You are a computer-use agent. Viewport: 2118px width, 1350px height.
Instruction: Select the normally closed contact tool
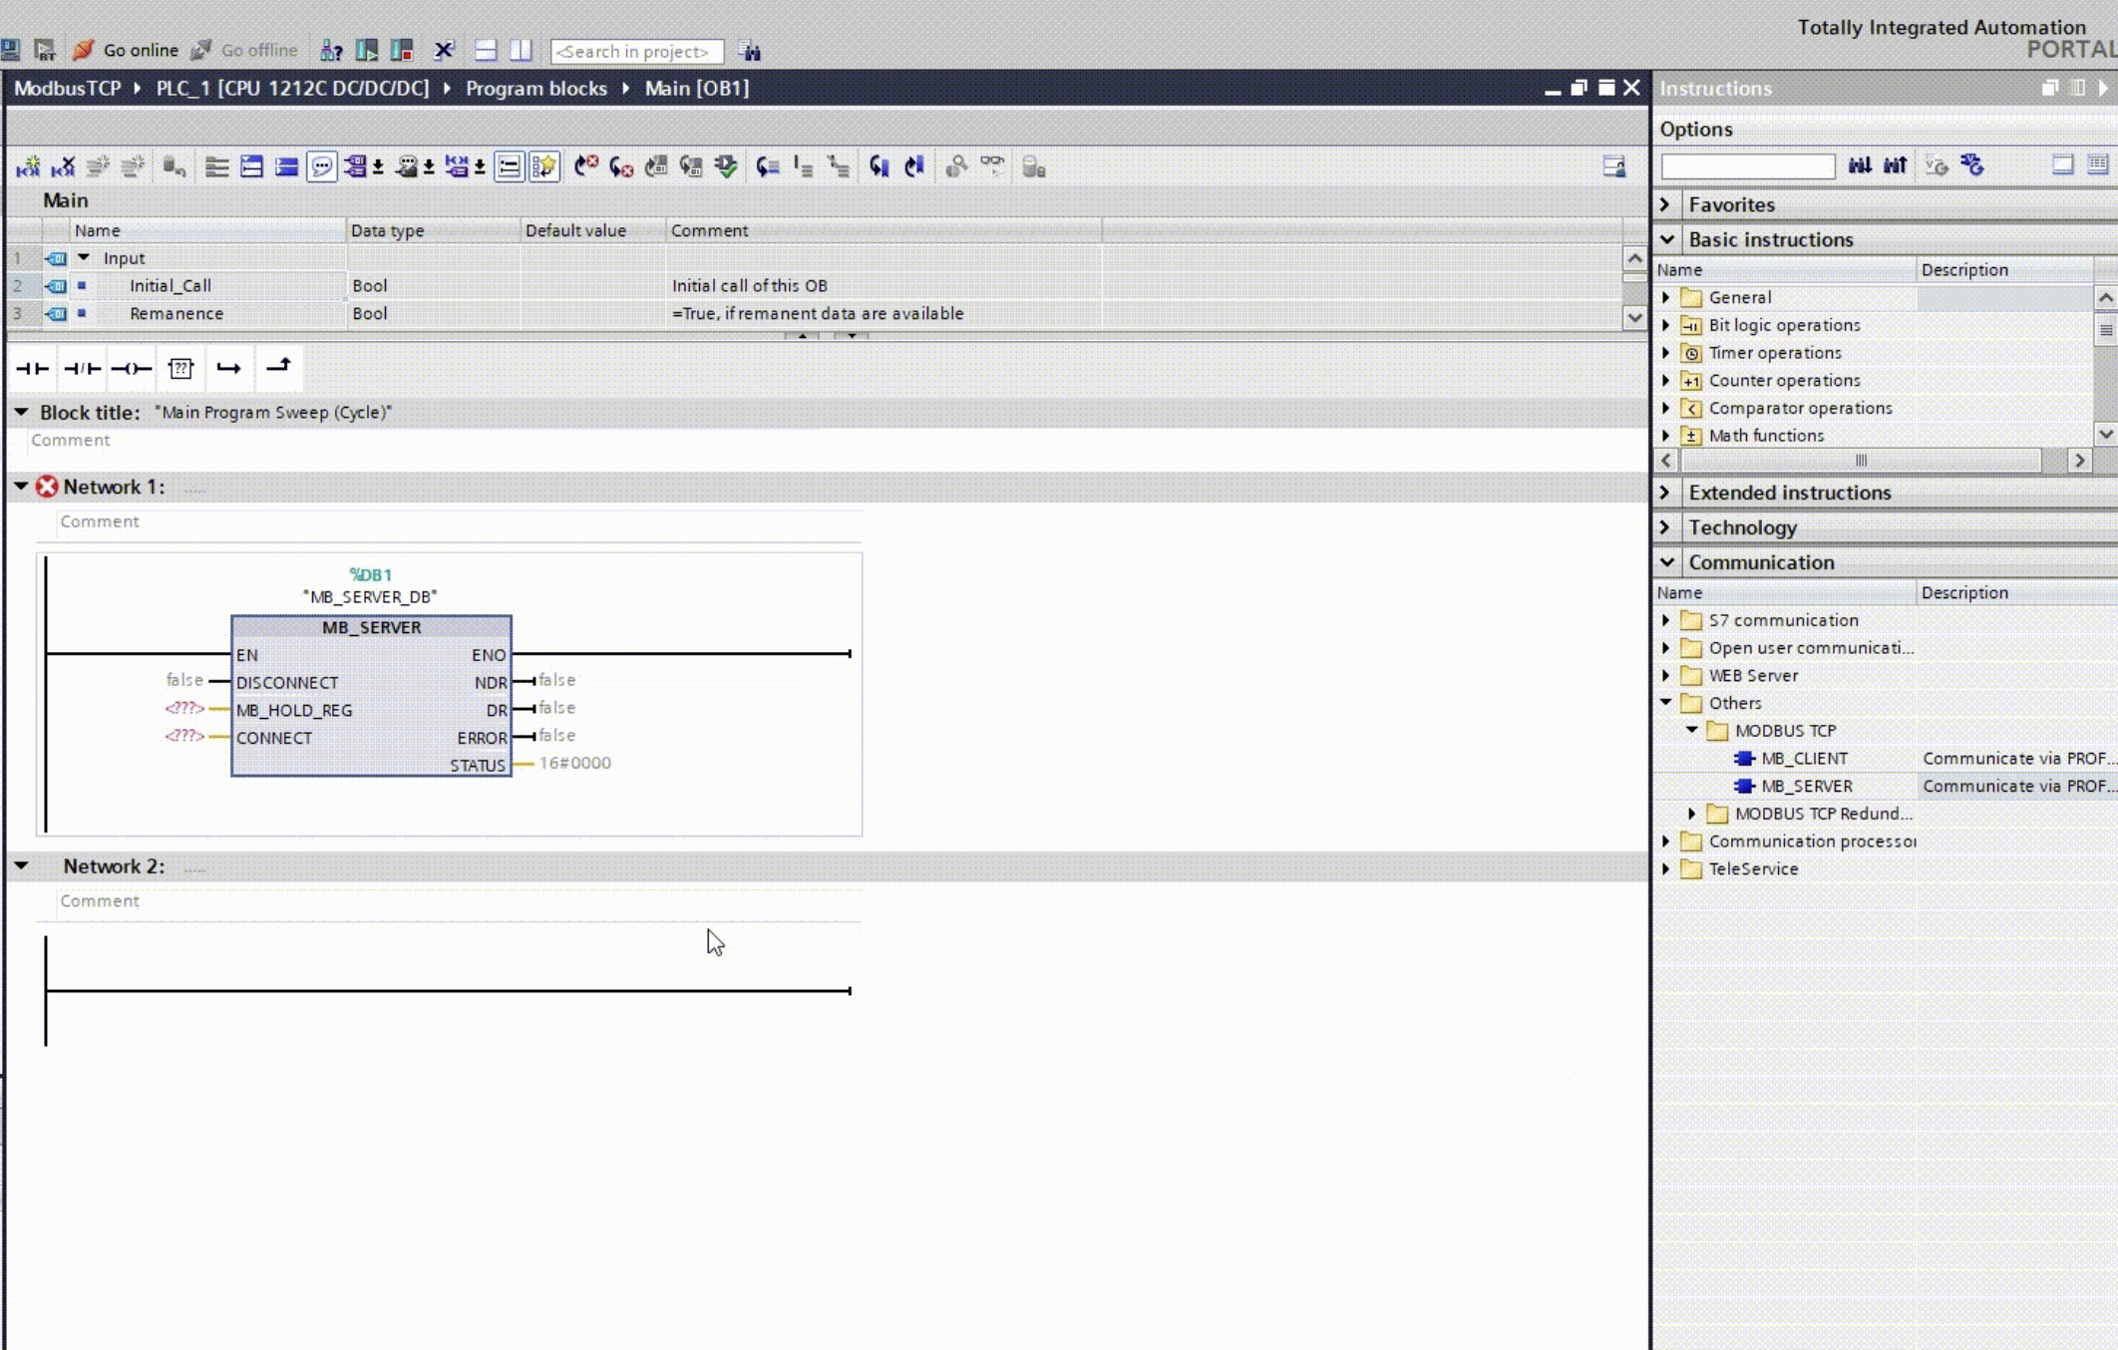tap(81, 368)
